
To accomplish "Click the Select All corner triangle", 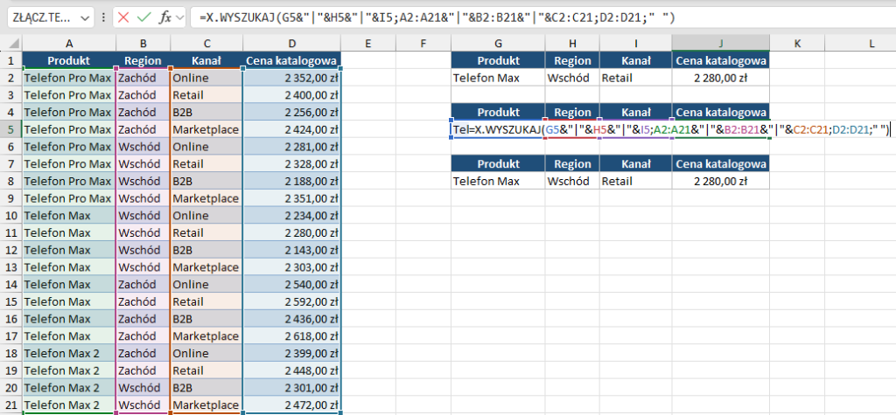I will coord(11,44).
